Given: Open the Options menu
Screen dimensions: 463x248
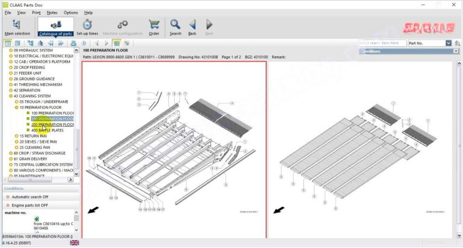Looking at the screenshot, I should coord(71,12).
